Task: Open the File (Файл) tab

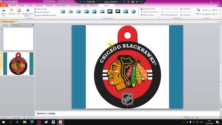Action: coord(4,6)
